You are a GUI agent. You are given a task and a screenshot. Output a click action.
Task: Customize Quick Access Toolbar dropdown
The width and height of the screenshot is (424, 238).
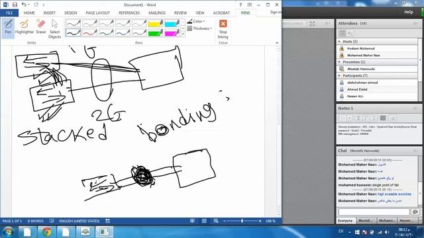click(44, 5)
